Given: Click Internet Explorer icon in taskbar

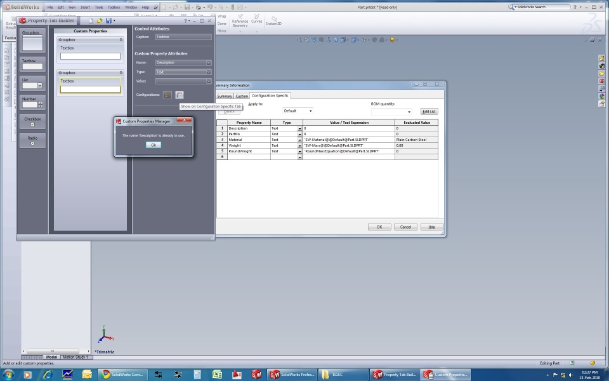Looking at the screenshot, I should tap(48, 375).
